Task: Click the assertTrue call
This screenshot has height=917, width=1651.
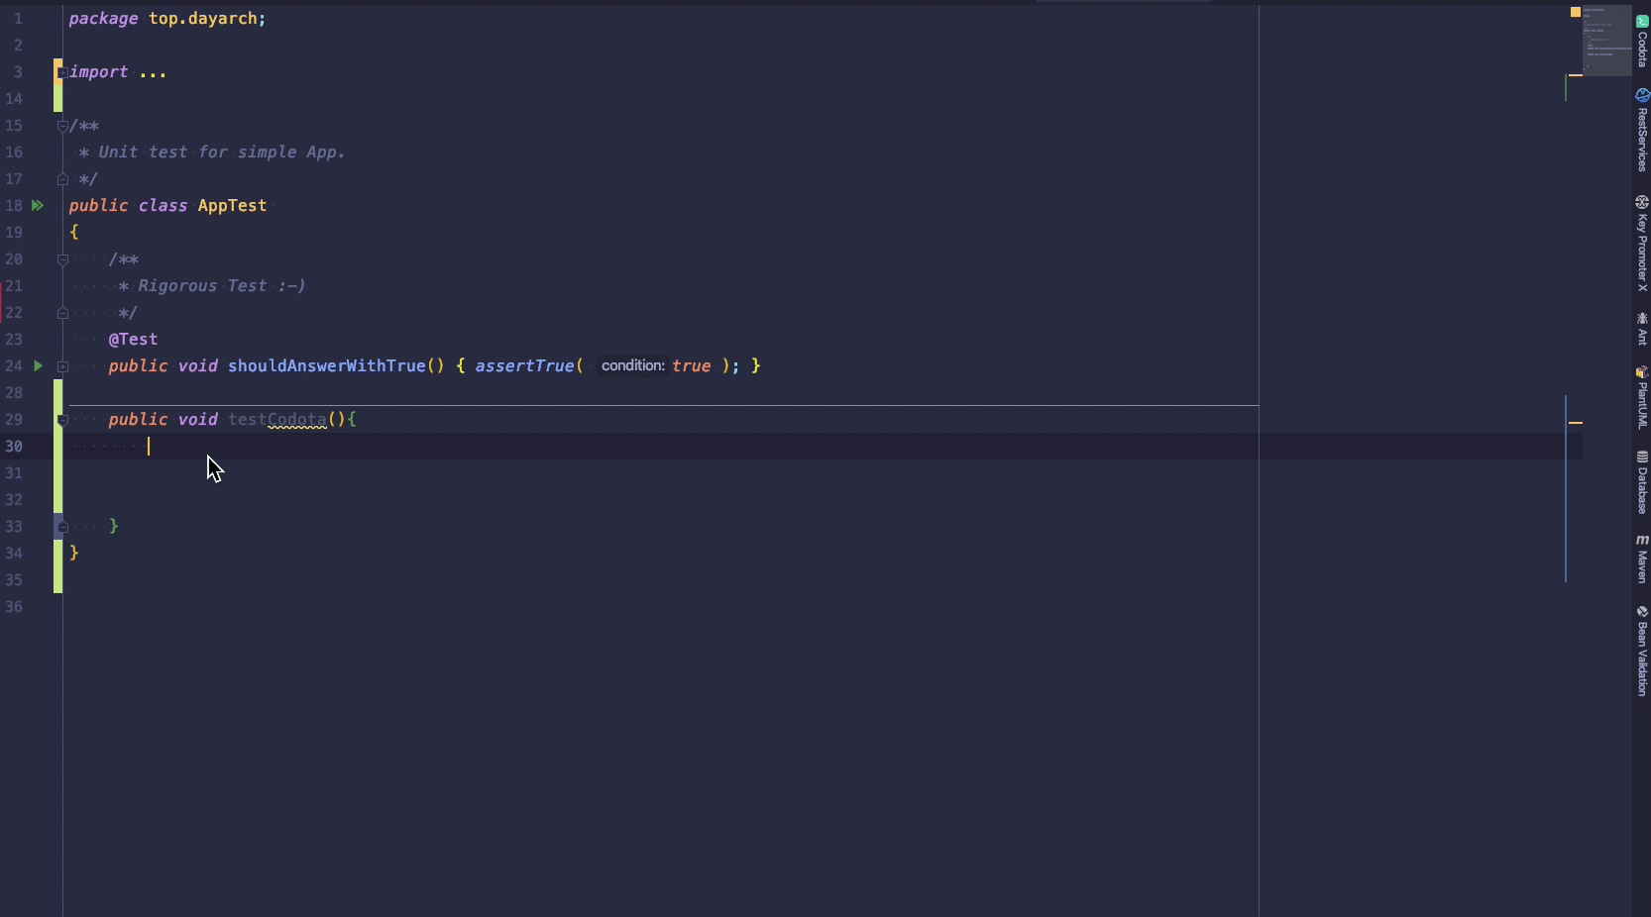Action: click(524, 366)
